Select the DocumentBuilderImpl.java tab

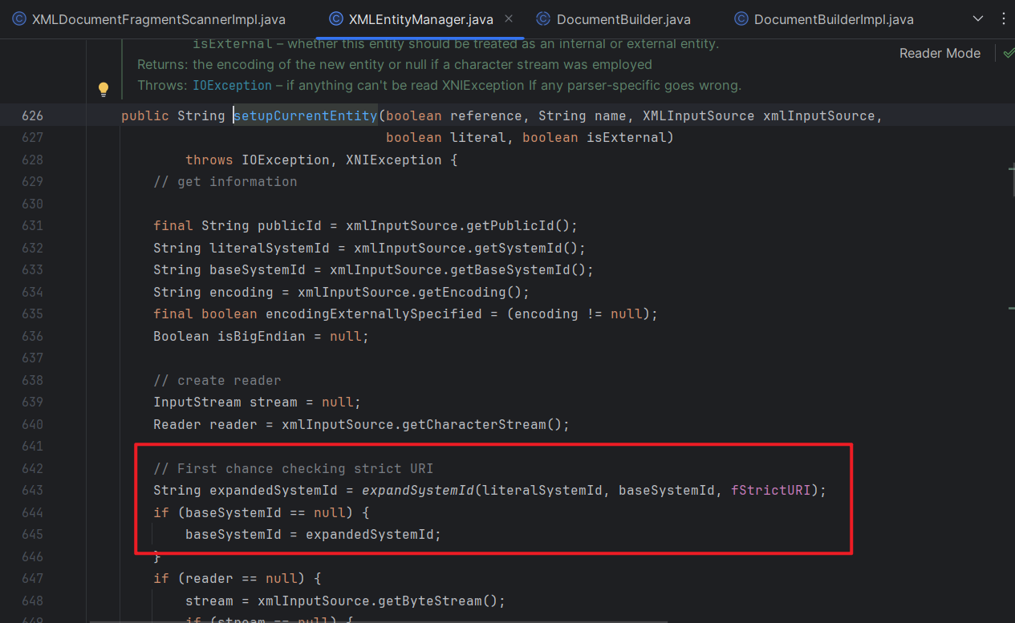click(x=833, y=19)
